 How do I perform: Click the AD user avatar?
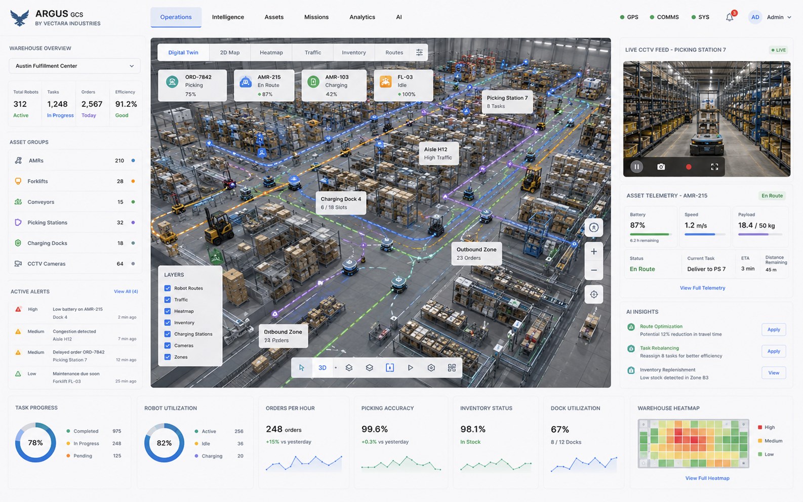tap(755, 17)
